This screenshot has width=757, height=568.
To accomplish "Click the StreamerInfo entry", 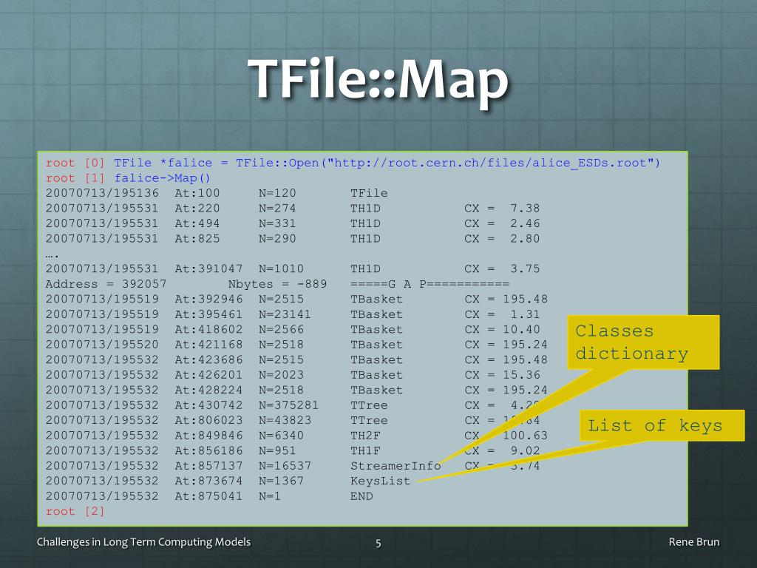I will click(396, 466).
